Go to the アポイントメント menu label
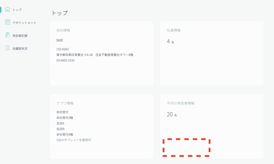The width and height of the screenshot is (274, 164). click(x=24, y=23)
